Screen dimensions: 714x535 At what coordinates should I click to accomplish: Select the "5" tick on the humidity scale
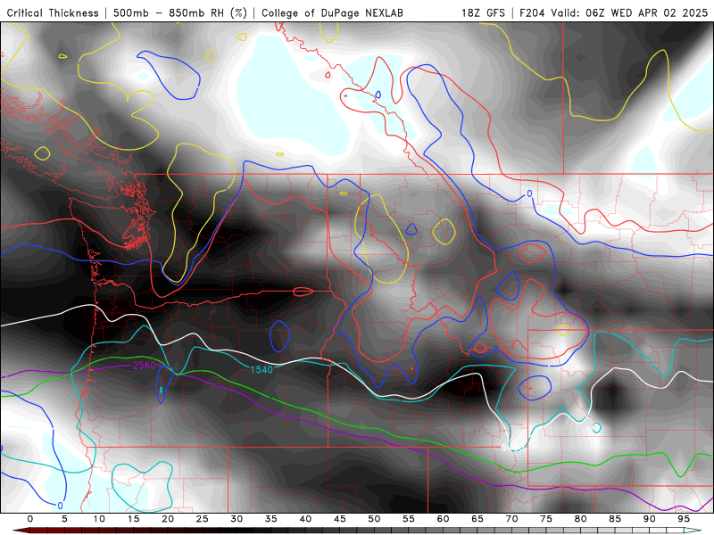[x=64, y=519]
